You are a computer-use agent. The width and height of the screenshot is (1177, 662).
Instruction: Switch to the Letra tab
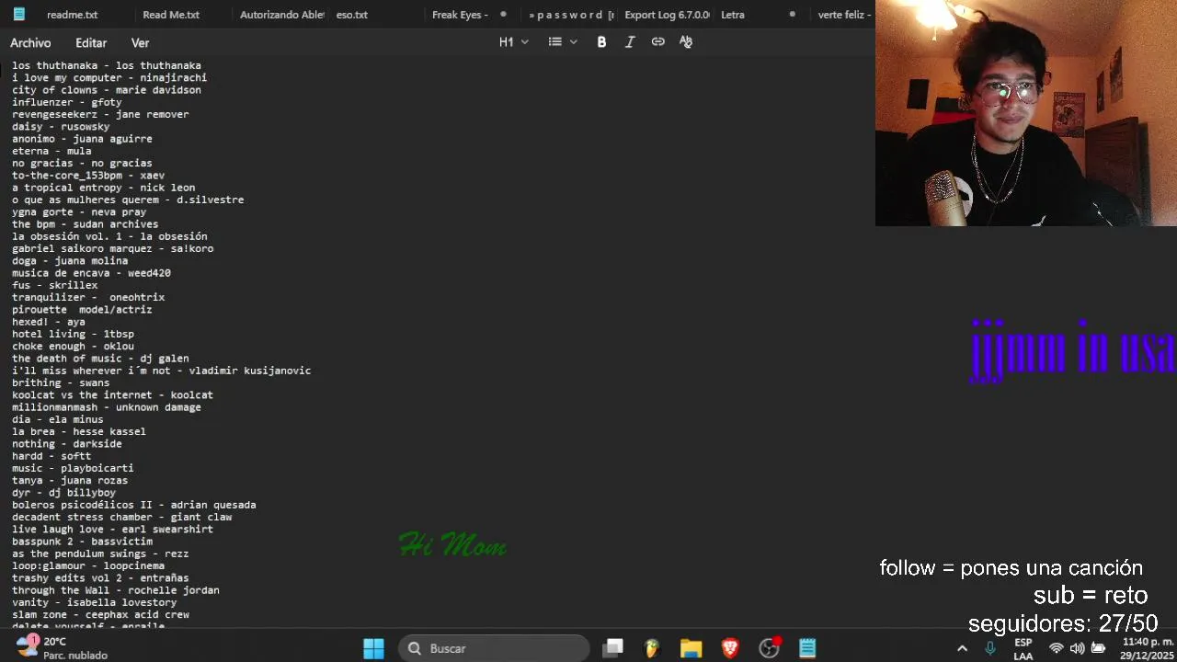[x=733, y=15]
